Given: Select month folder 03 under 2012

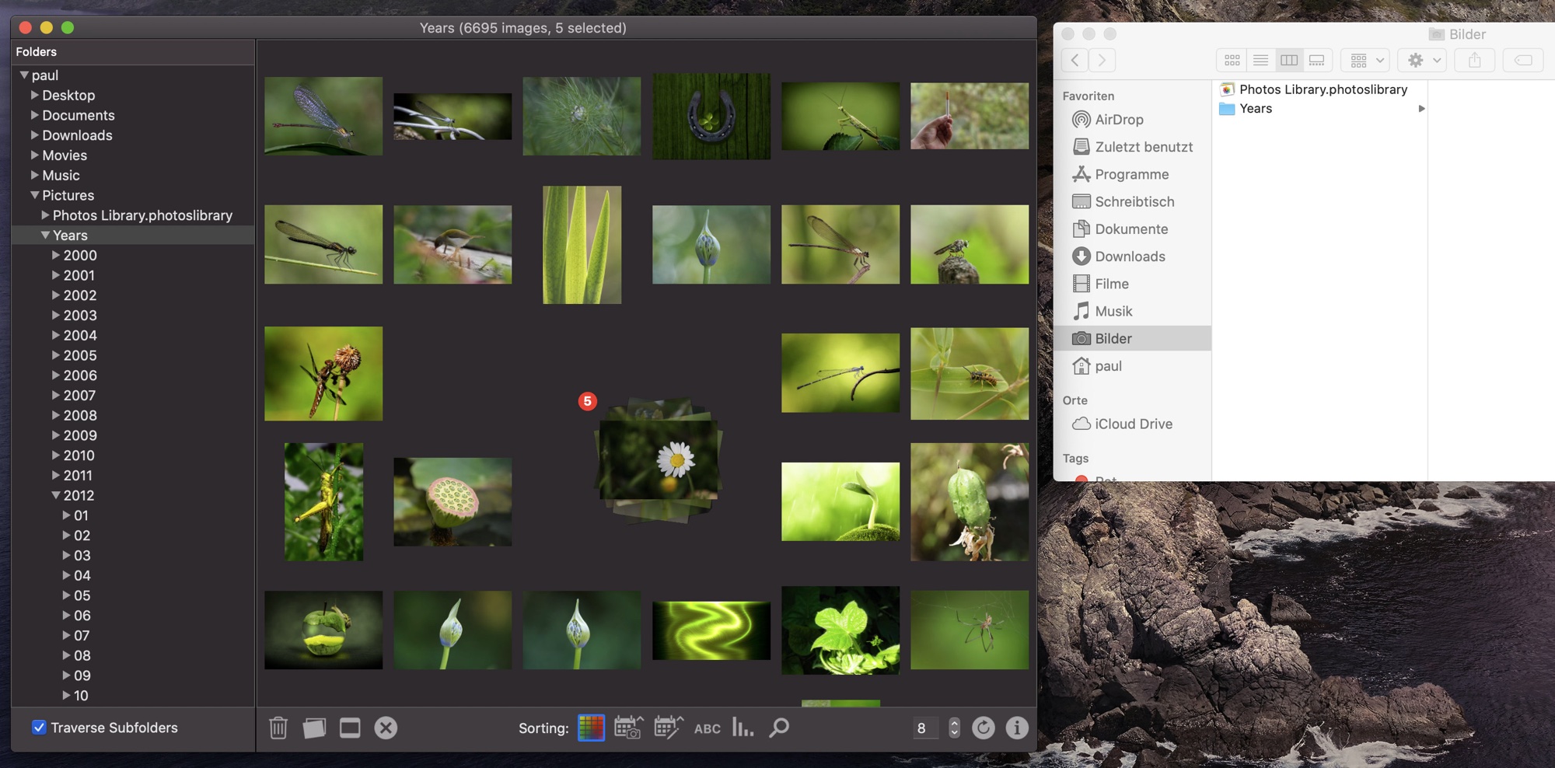Looking at the screenshot, I should [x=82, y=555].
